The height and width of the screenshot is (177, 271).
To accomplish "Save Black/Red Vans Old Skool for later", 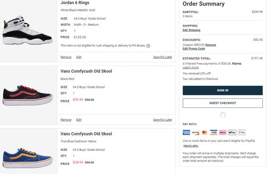I will pyautogui.click(x=162, y=120).
